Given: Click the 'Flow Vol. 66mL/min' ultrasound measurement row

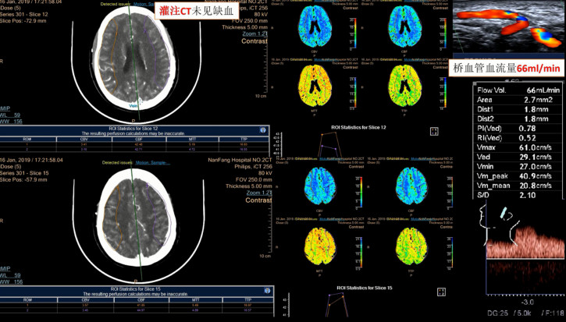Looking at the screenshot, I should coord(518,90).
